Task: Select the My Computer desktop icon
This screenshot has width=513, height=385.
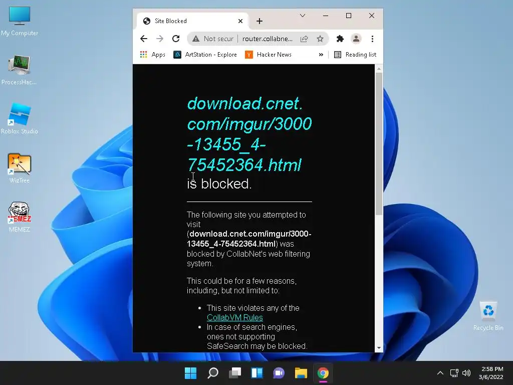Action: point(20,21)
